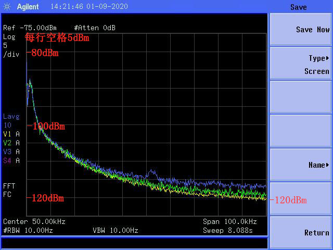Toggle the V1 trace indicator
Image resolution: width=333 pixels, height=250 pixels.
11,134
